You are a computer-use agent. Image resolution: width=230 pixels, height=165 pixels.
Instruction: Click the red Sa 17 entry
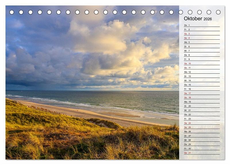point(201,93)
